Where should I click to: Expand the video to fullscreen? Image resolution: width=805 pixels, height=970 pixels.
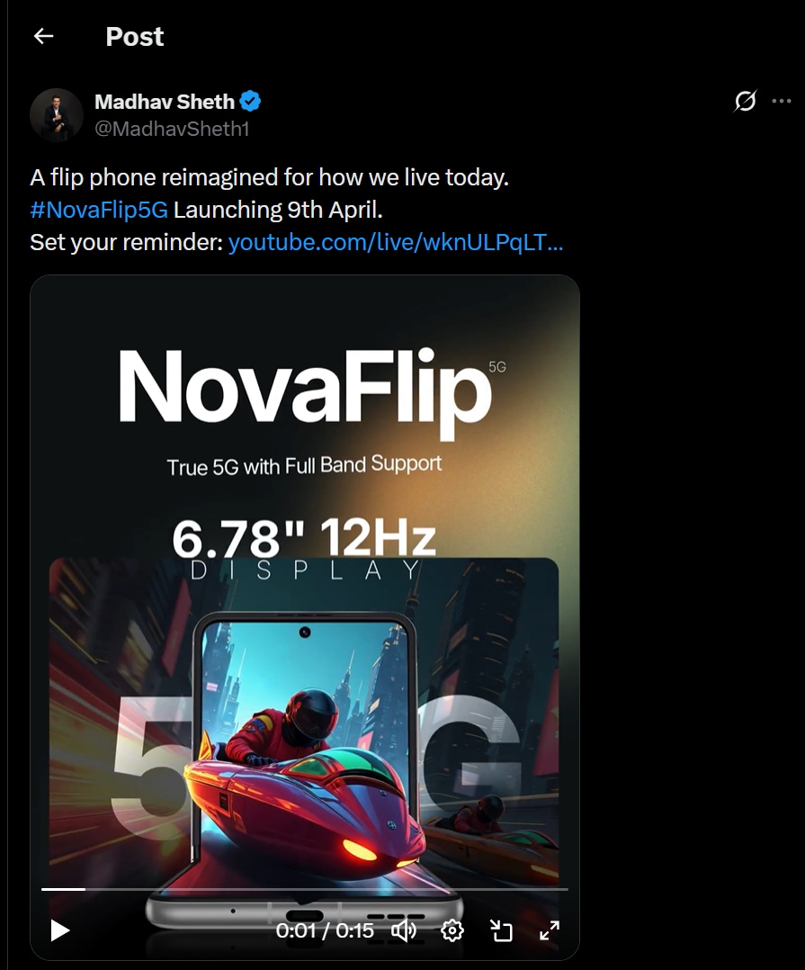click(549, 930)
